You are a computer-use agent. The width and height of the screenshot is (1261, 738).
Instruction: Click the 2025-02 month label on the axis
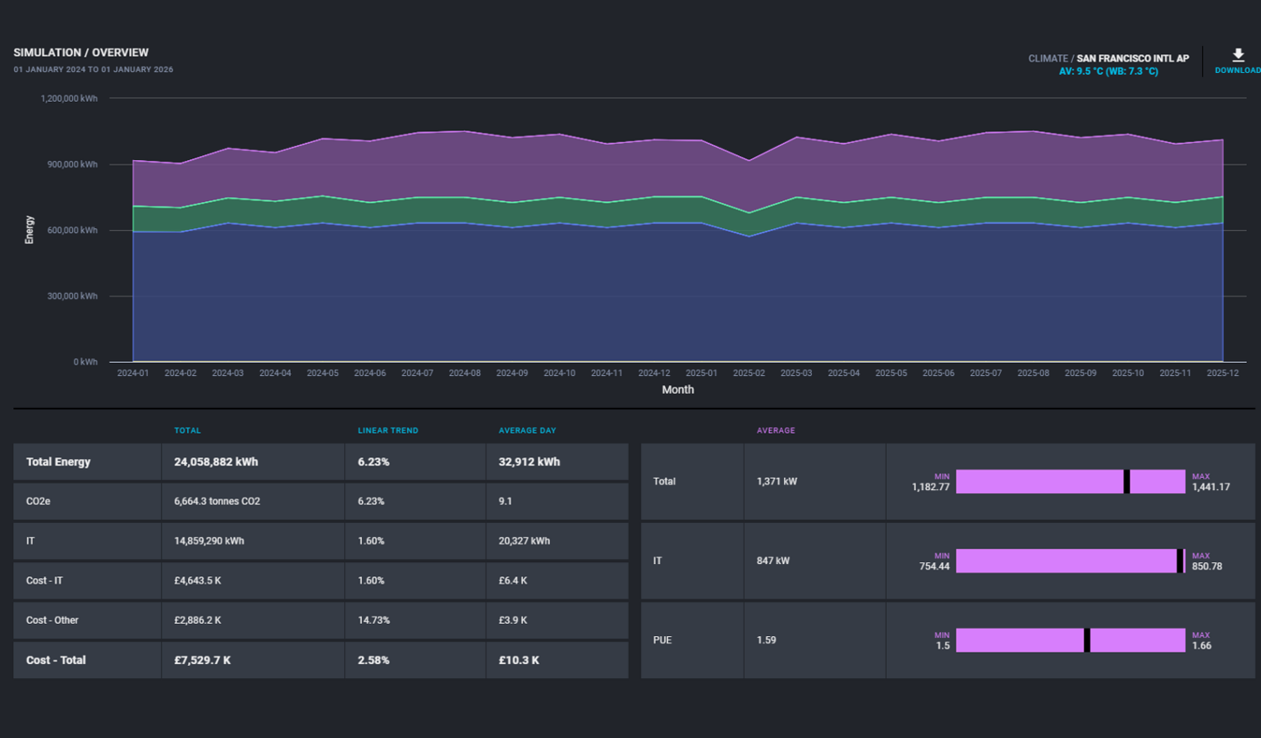748,373
